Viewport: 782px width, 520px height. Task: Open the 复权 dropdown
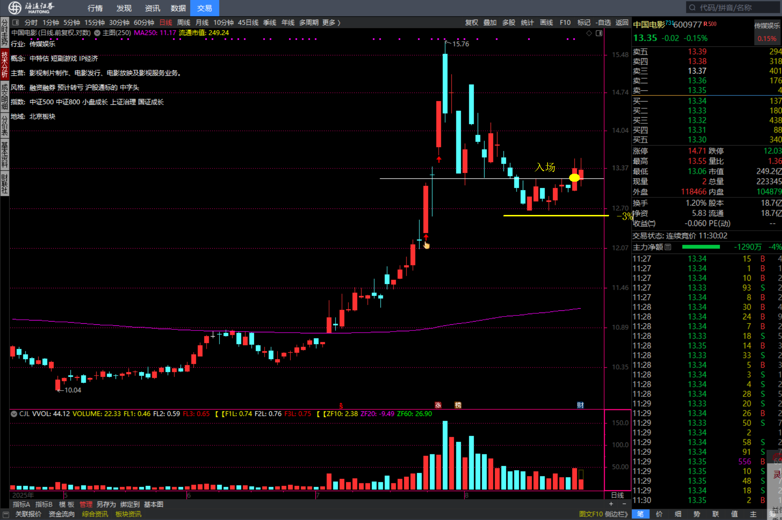pos(472,23)
